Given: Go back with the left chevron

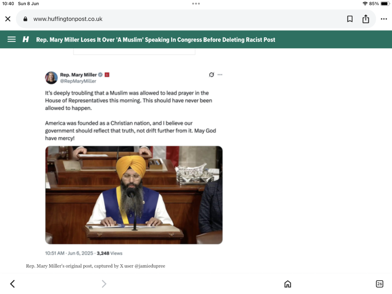Looking at the screenshot, I should click(12, 284).
